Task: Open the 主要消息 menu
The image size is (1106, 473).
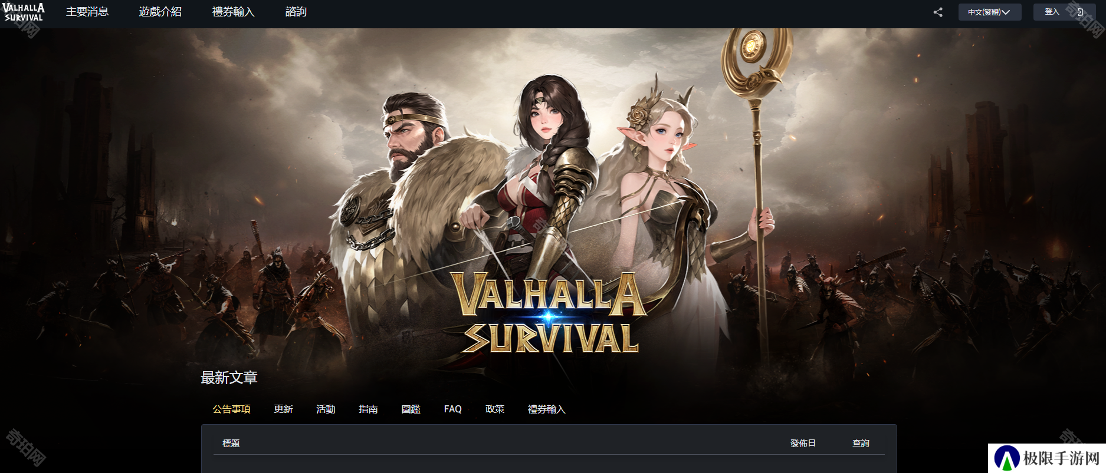Action: (87, 12)
